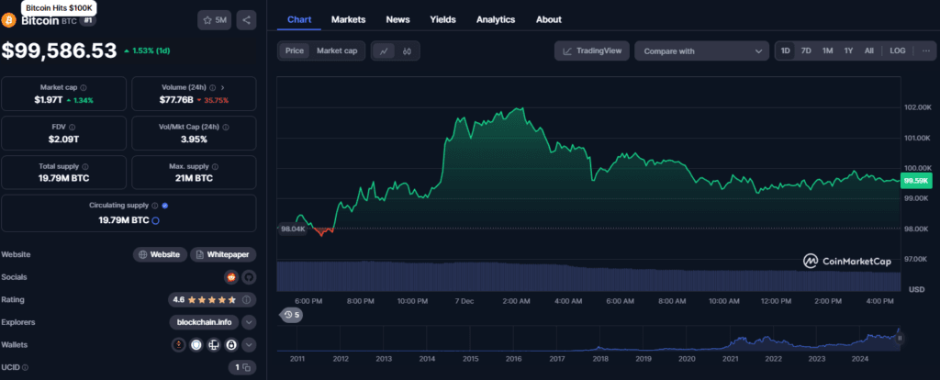Click the 21M BTC max supply value

point(194,178)
